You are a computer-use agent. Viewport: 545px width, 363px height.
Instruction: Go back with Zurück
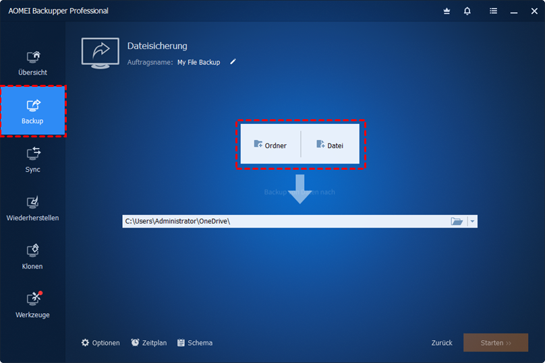(442, 343)
